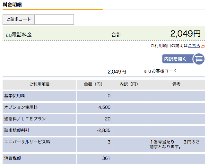Click the 消費税額 row label
The image size is (208, 166).
coord(13,158)
